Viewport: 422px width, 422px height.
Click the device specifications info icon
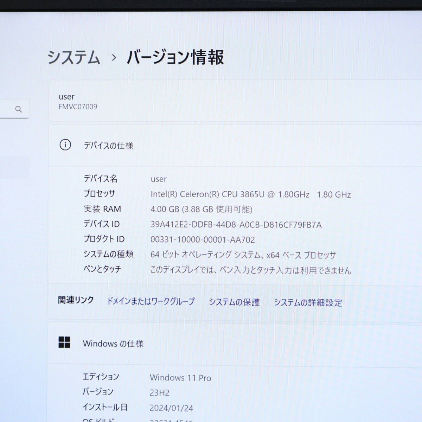click(65, 145)
